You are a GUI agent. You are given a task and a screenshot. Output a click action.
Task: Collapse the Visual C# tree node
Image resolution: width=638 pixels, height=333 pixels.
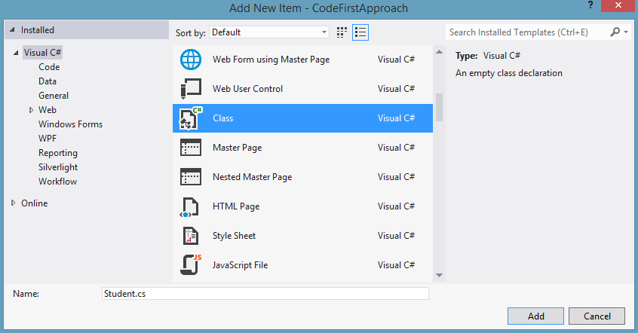pos(16,53)
